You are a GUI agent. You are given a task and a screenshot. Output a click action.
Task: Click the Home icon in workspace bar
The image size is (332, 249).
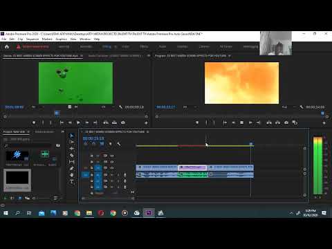(x=7, y=47)
